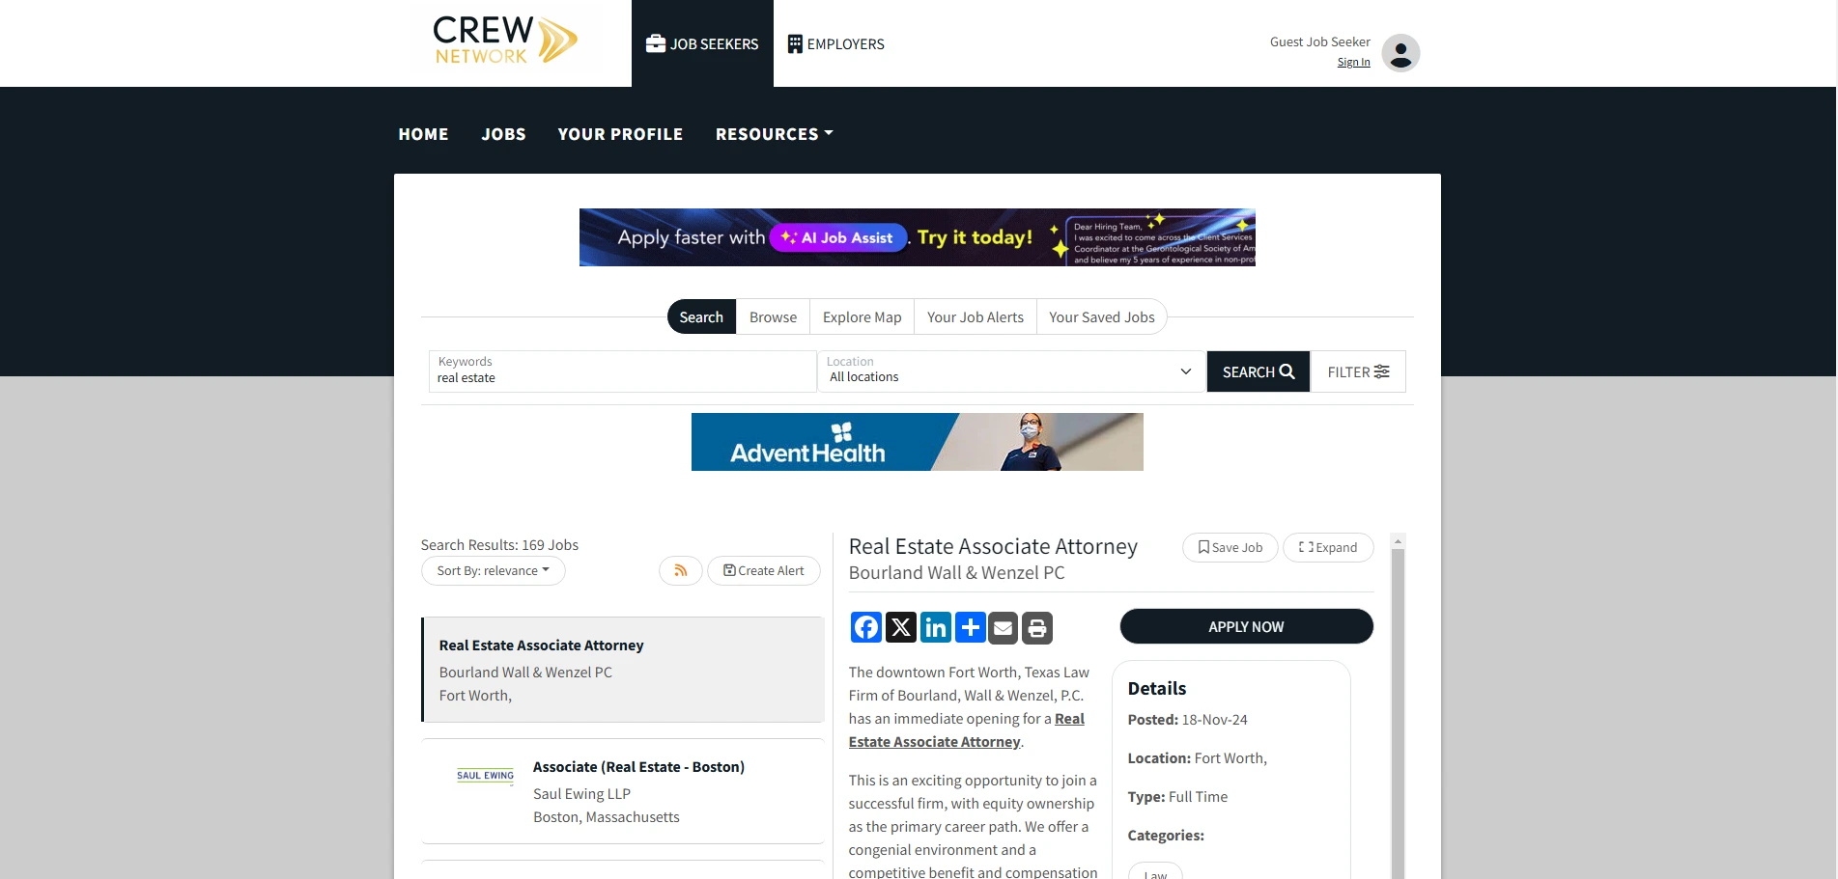Go to the Home page
The image size is (1838, 879).
[423, 134]
